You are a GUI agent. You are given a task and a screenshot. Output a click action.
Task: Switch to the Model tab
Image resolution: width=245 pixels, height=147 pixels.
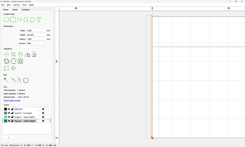pos(15,10)
